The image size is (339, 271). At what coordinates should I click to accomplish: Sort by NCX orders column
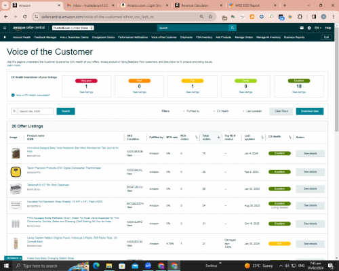(x=197, y=137)
